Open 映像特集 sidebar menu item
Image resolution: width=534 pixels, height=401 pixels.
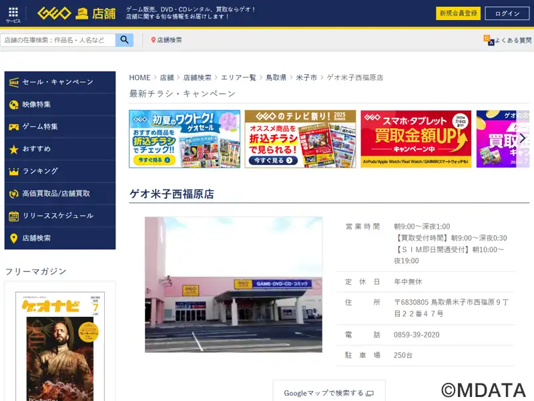click(60, 105)
